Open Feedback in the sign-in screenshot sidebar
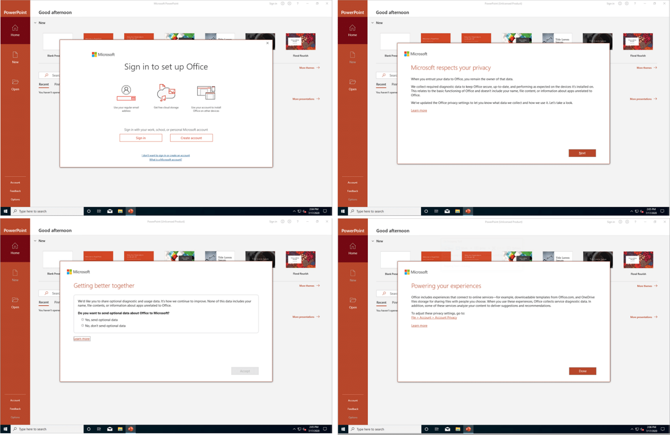670x435 pixels. pyautogui.click(x=15, y=191)
